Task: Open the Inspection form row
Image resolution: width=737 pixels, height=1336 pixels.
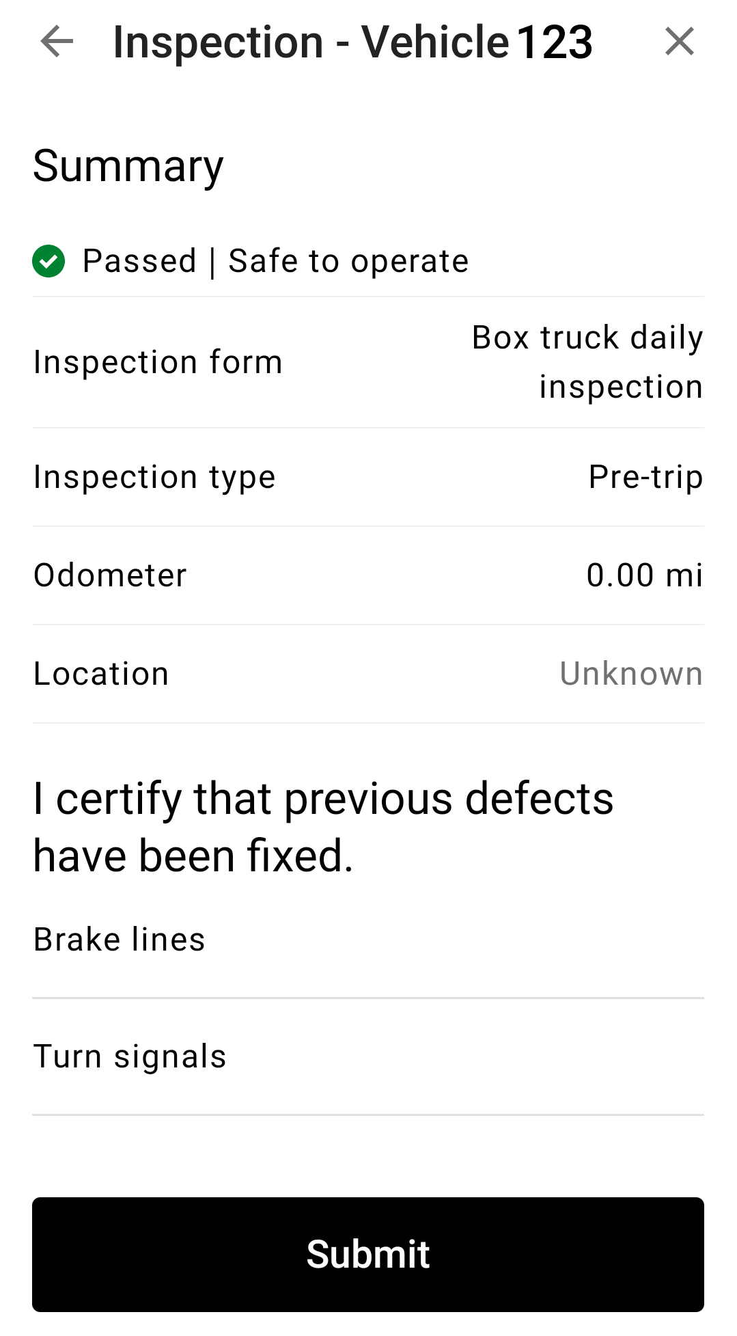Action: (x=368, y=362)
